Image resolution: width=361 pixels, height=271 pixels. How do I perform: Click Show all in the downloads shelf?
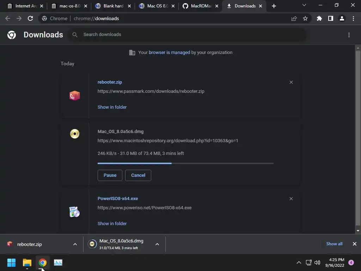[334, 244]
